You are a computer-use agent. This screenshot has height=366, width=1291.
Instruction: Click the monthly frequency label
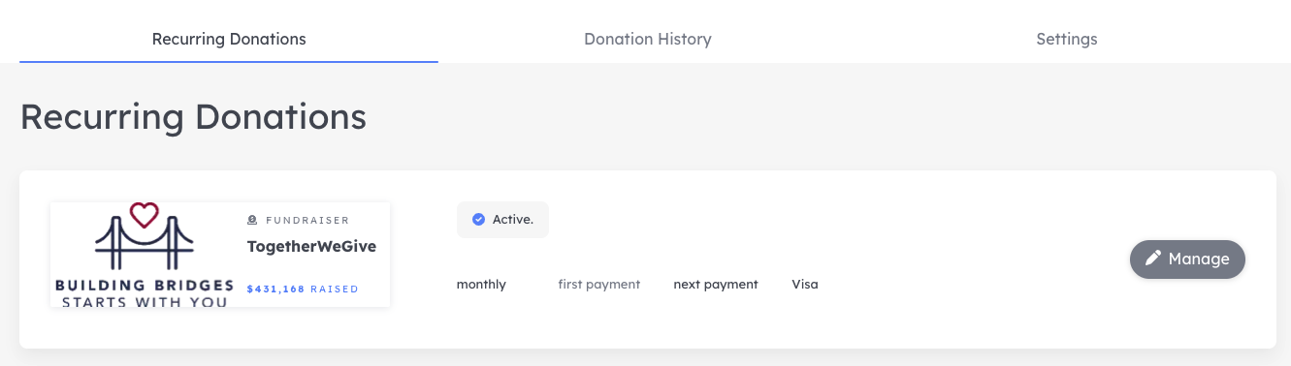(x=481, y=285)
